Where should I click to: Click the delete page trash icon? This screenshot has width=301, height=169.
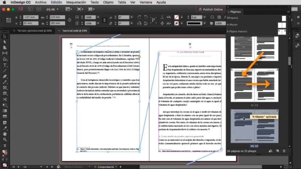point(284,151)
